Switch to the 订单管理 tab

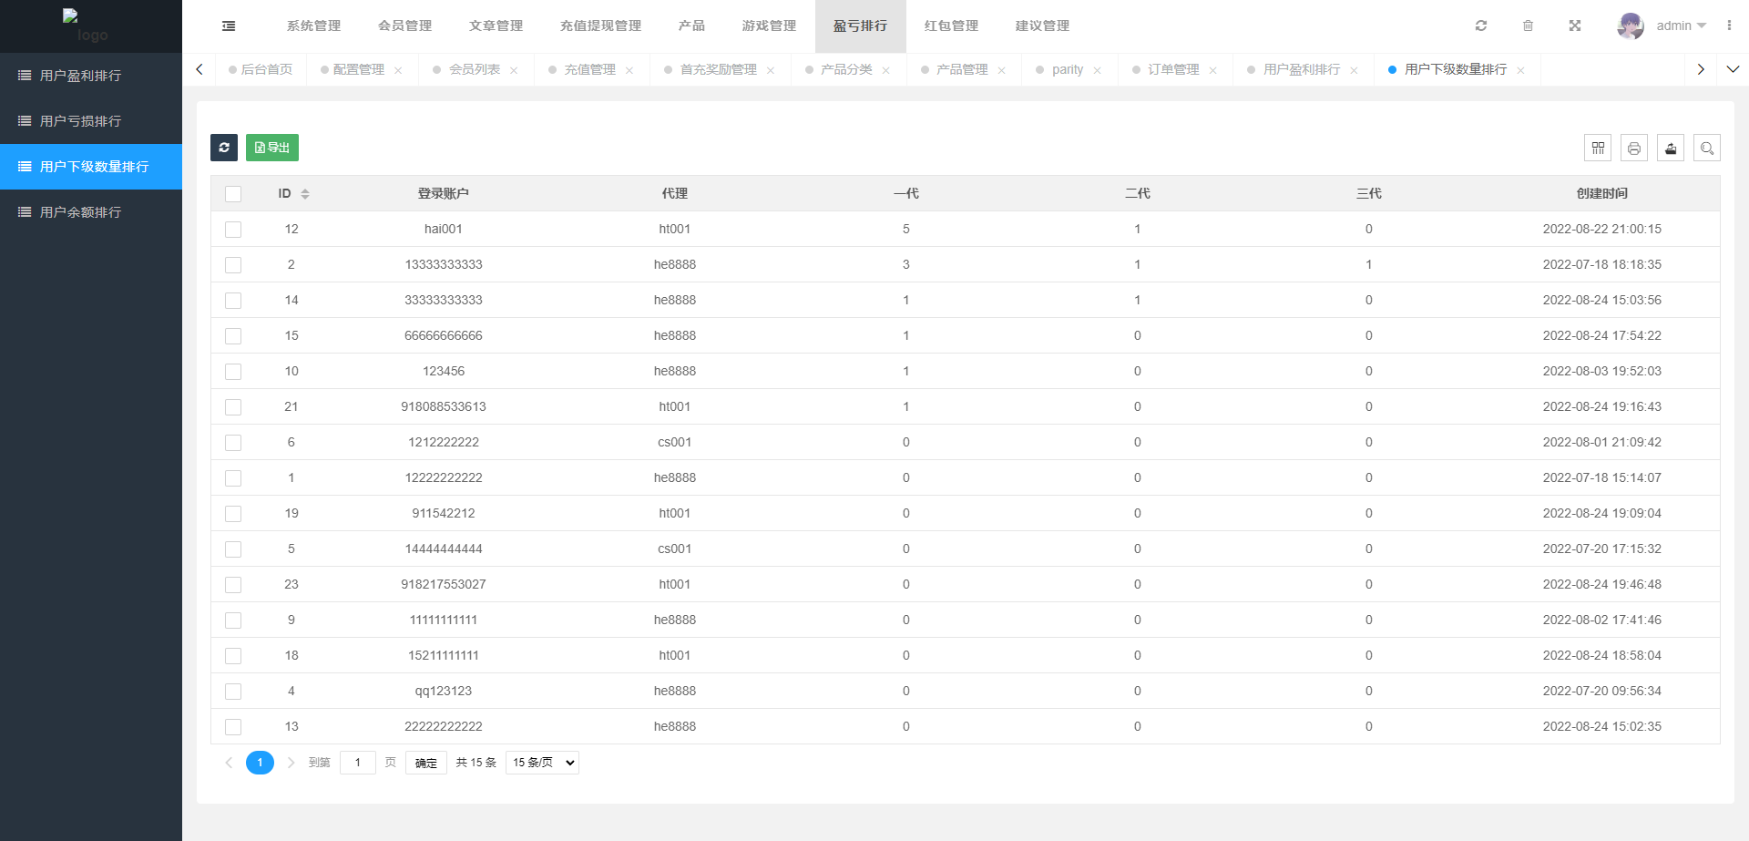(x=1173, y=69)
